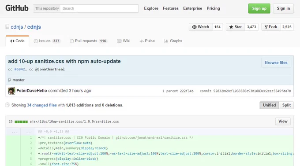Open PeterDaveHello's avatar image
Viewport: 300px width, 166px height.
coord(11,91)
